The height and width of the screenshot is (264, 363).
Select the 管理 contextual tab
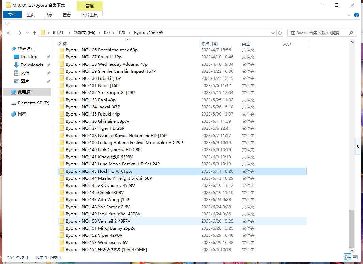[x=90, y=6]
